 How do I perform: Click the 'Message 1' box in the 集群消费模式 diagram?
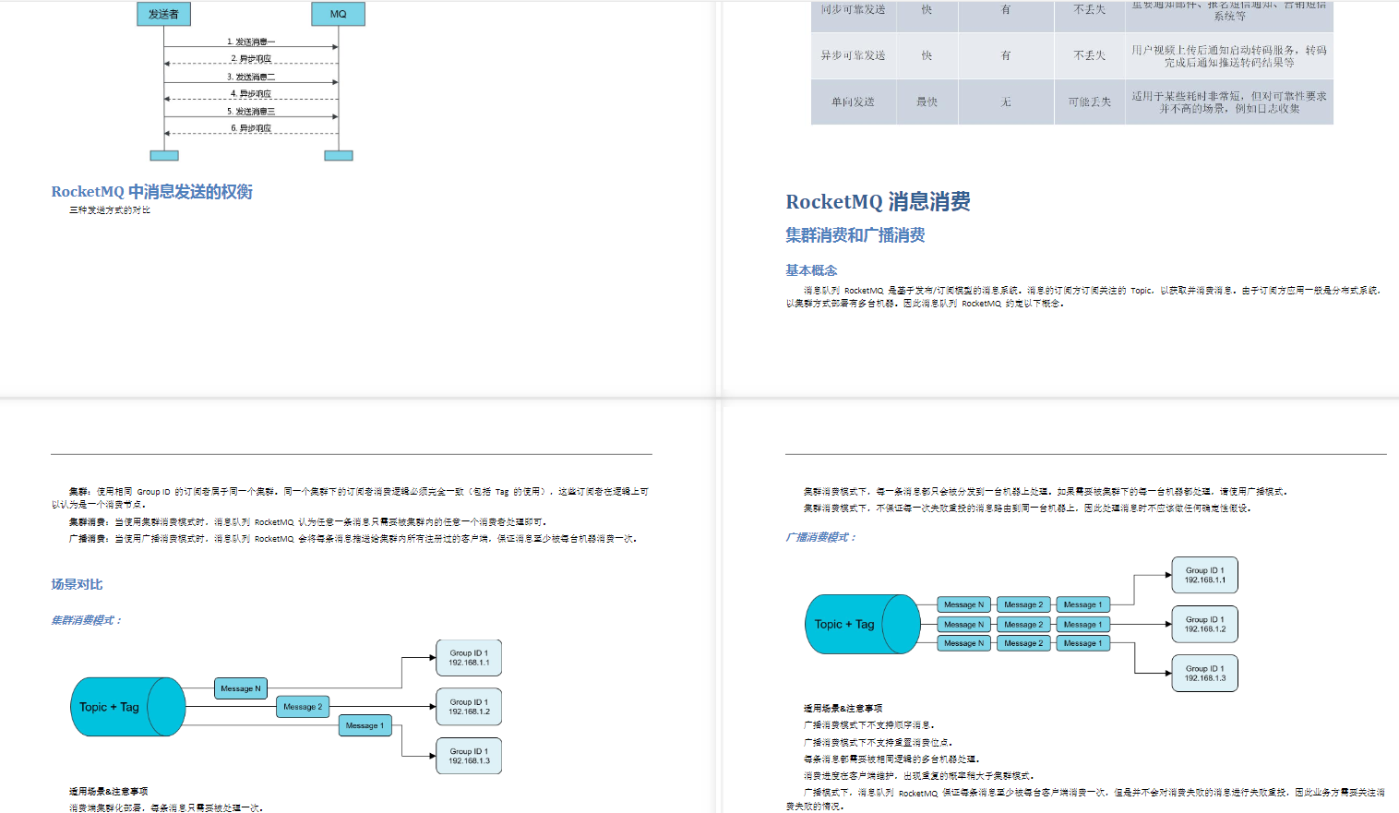coord(365,725)
